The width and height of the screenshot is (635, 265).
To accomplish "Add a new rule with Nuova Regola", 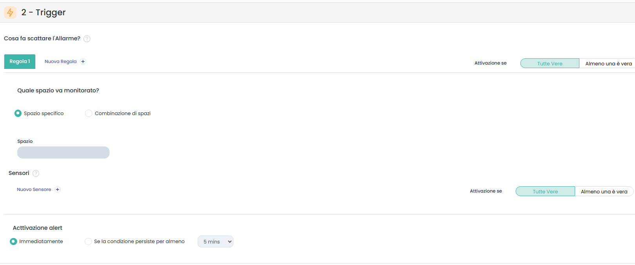I will [x=61, y=61].
